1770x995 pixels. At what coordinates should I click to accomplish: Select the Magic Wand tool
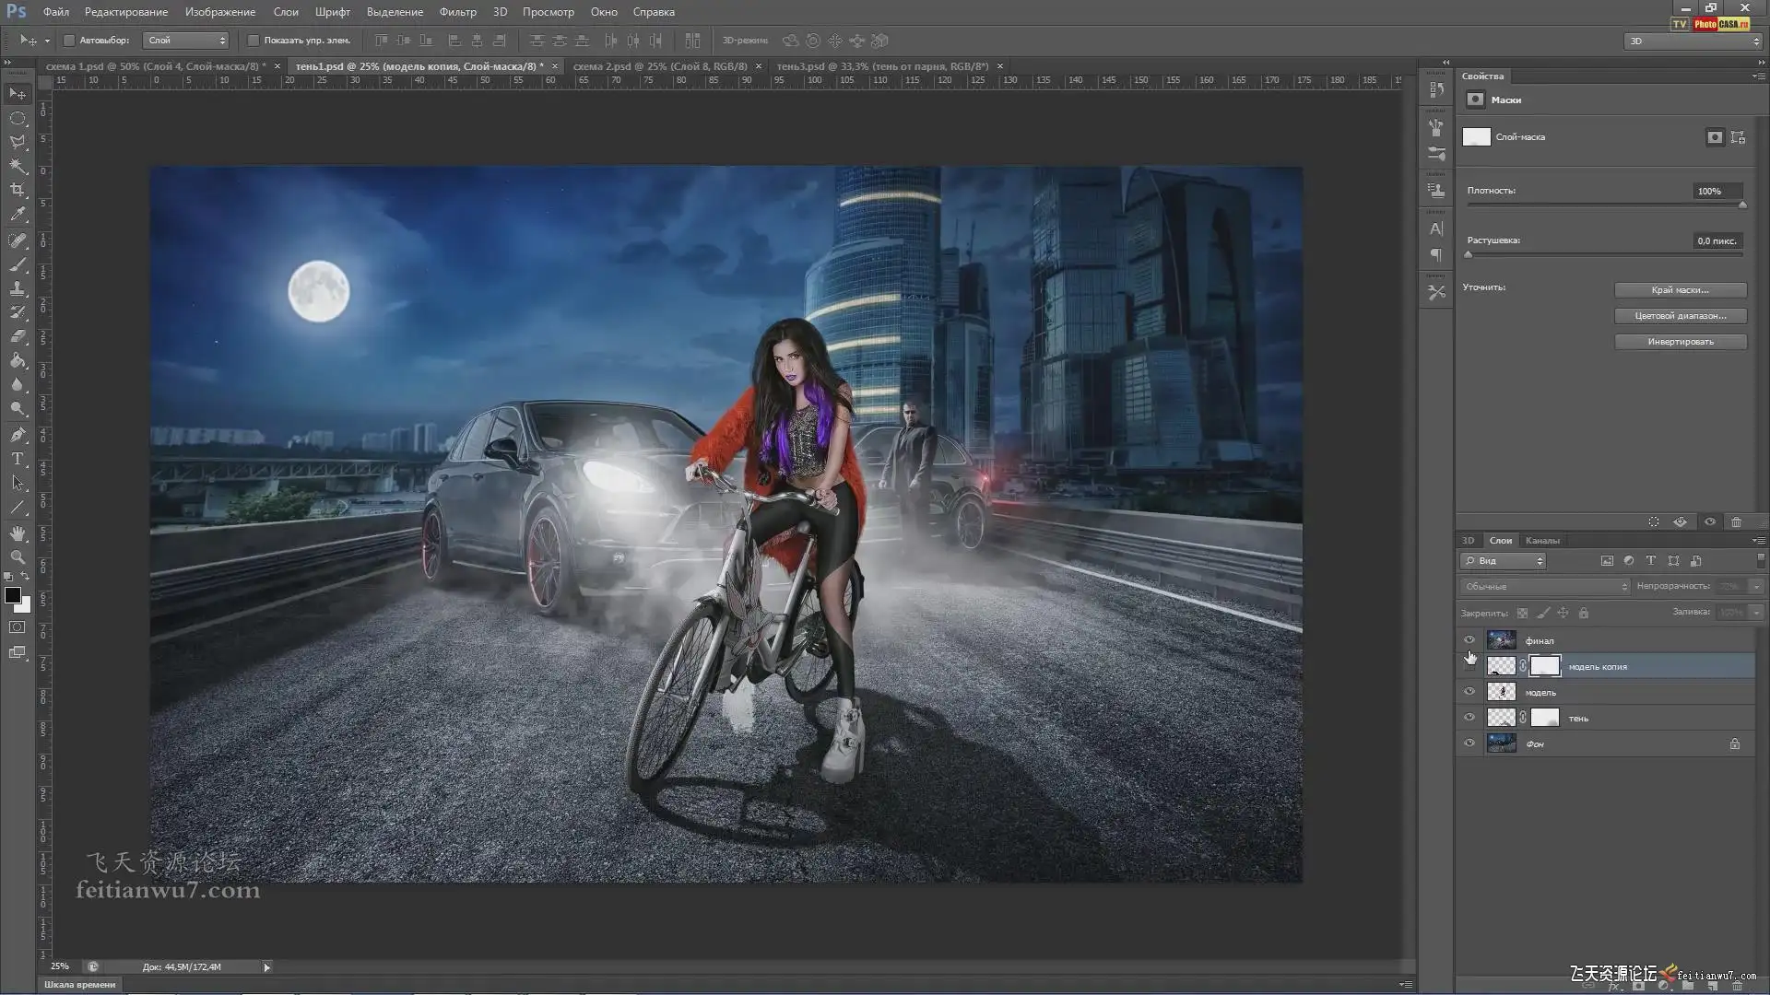coord(18,166)
